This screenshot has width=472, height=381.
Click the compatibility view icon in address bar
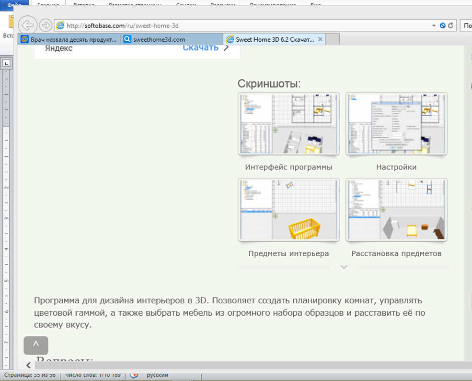click(x=443, y=25)
